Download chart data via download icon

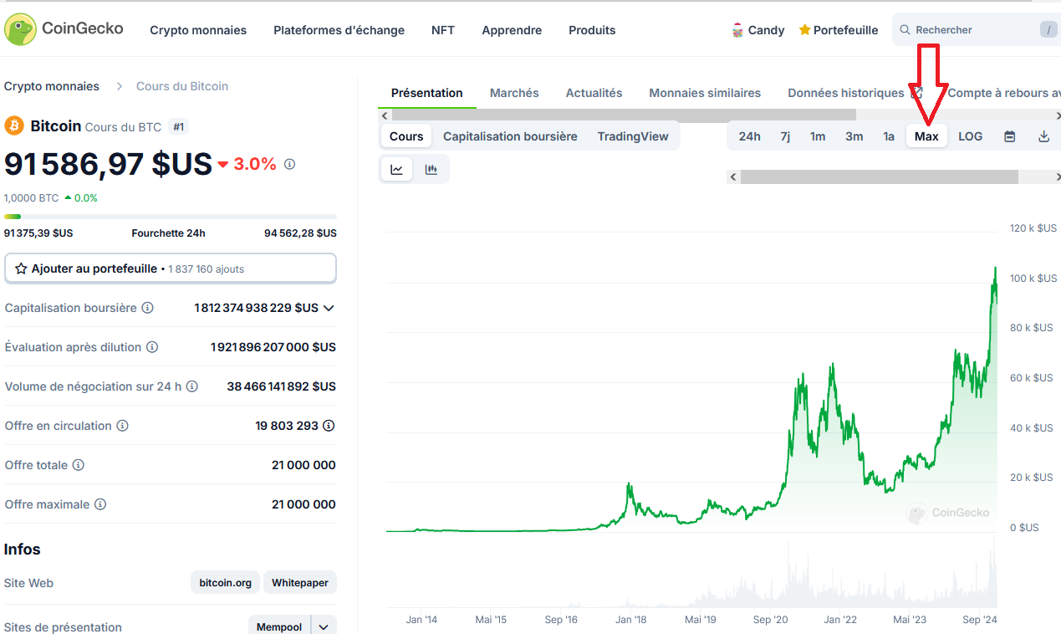tap(1043, 136)
